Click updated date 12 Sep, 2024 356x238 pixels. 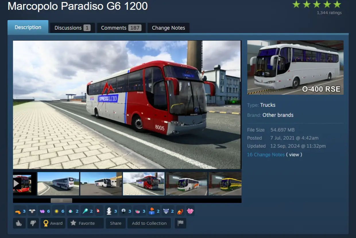298,146
